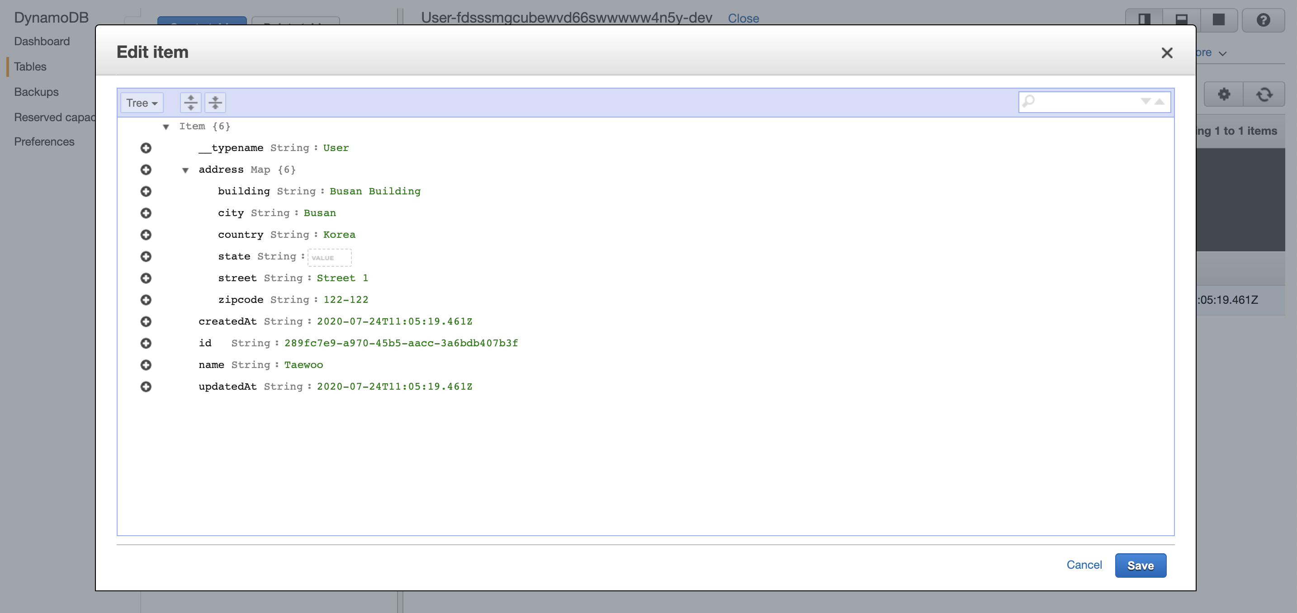Screen dimensions: 1297x613
Task: Click the building field name
Action: 244,191
